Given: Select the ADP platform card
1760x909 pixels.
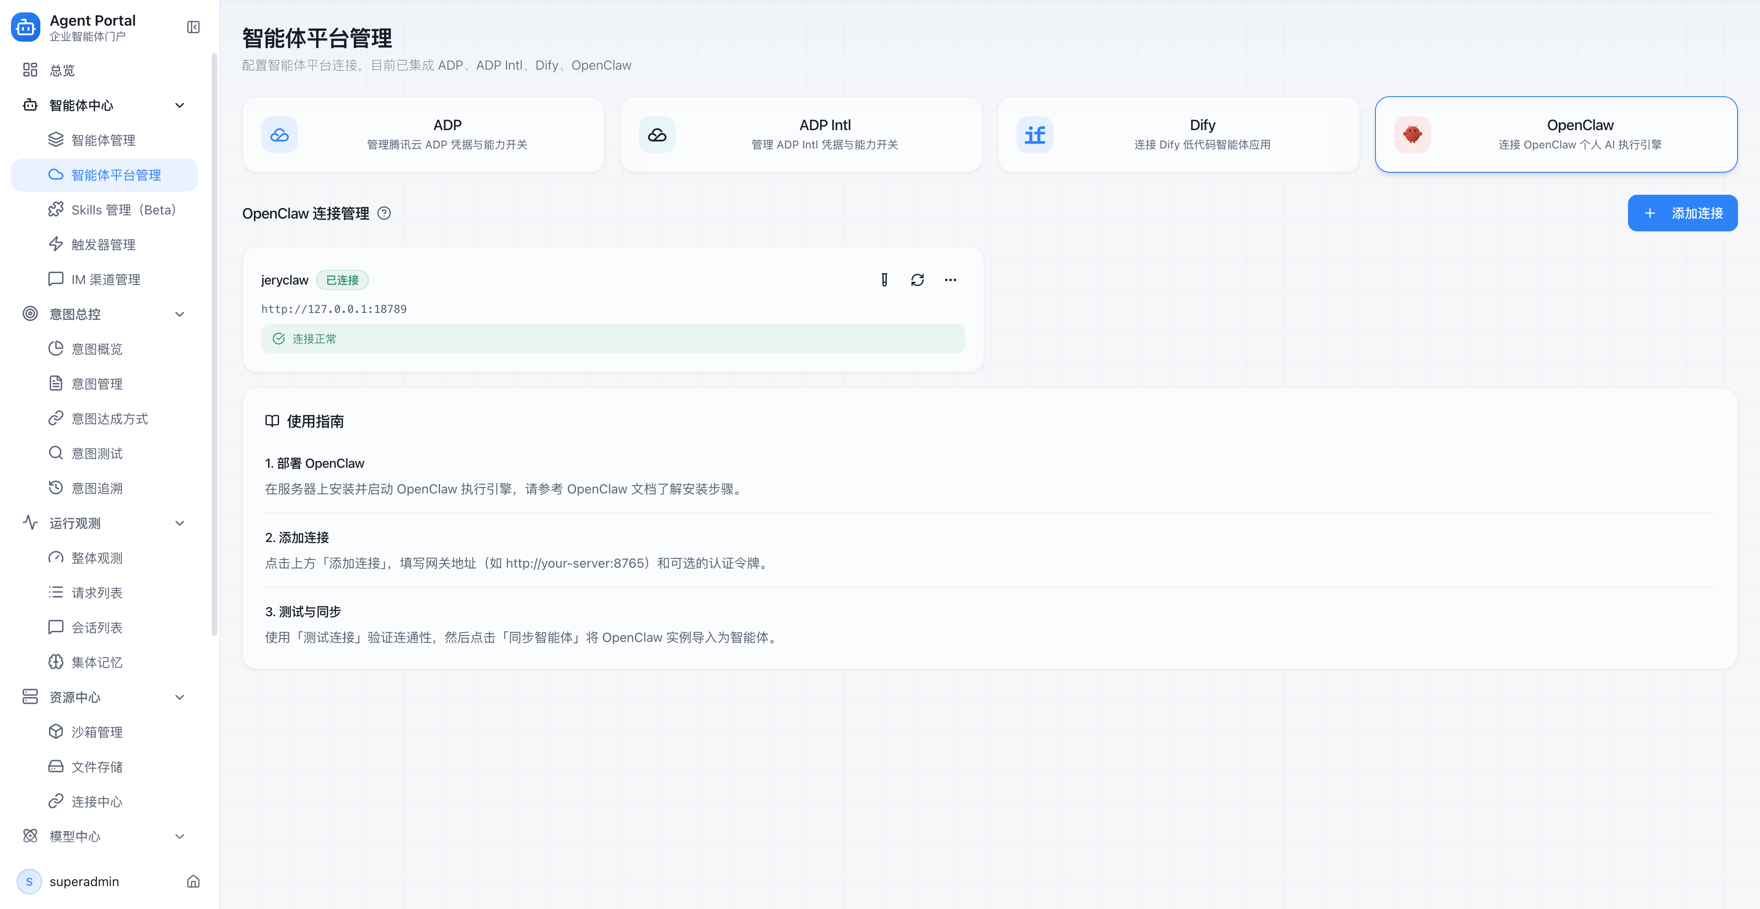Looking at the screenshot, I should coord(423,135).
